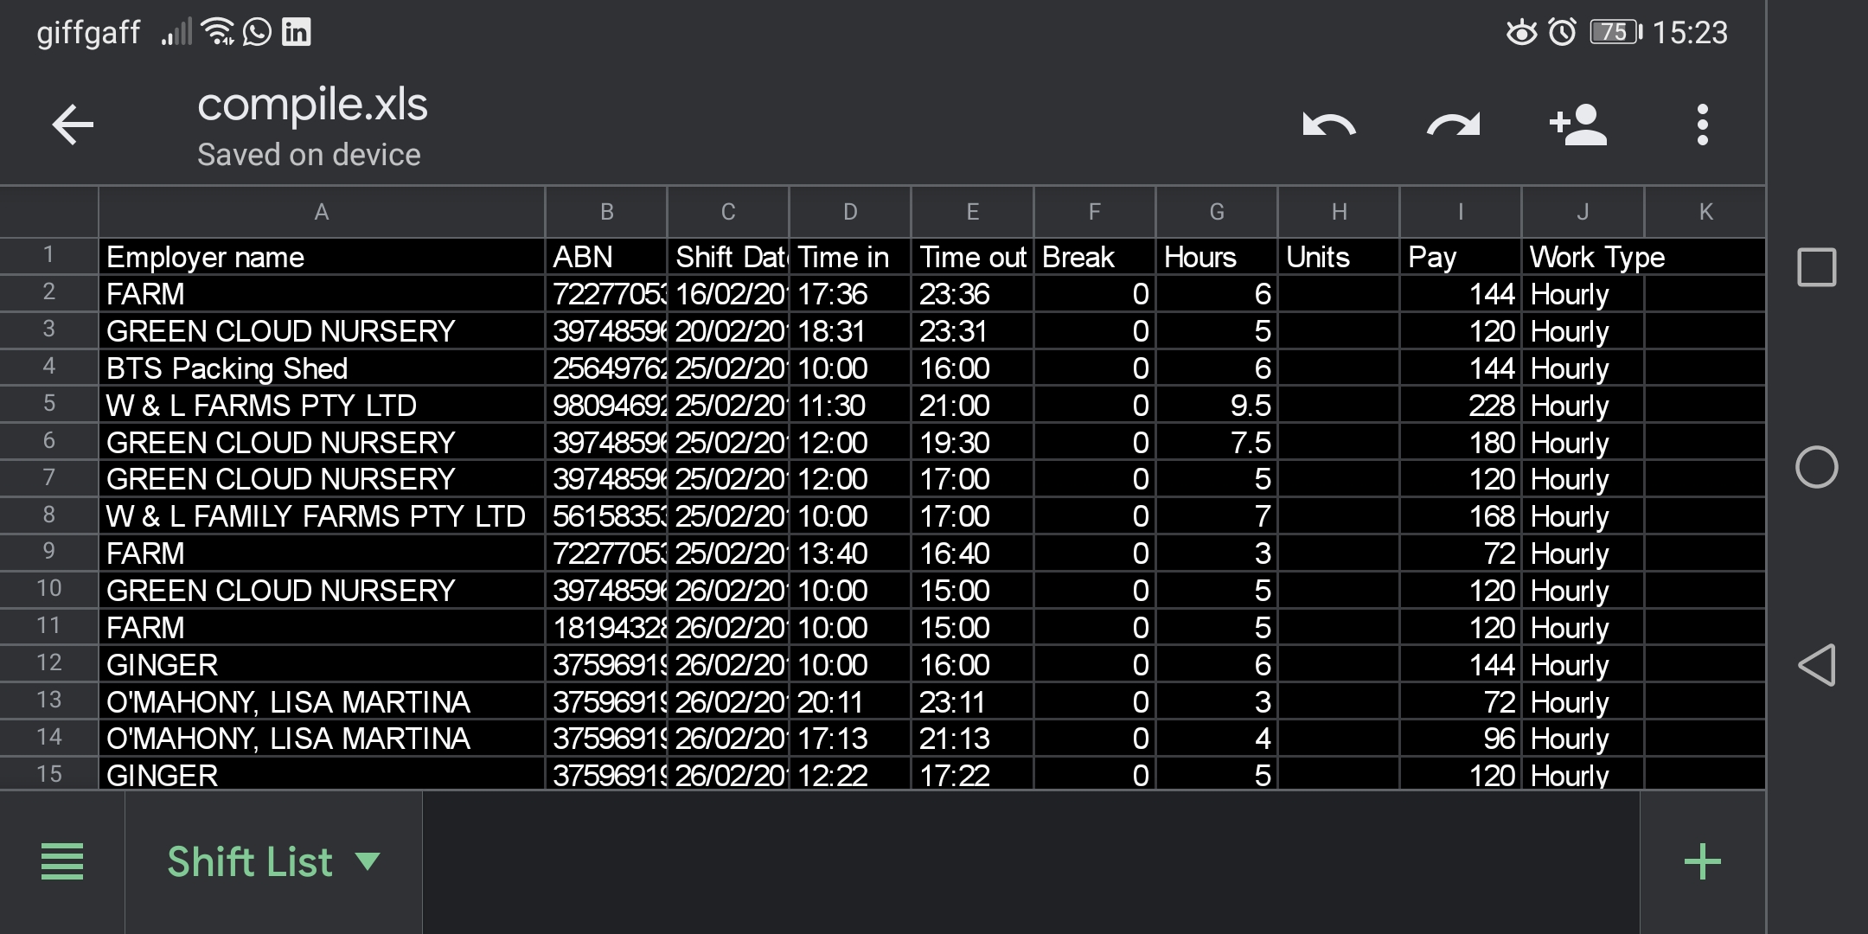Add a new sheet with plus icon
This screenshot has height=934, width=1868.
coord(1702,861)
